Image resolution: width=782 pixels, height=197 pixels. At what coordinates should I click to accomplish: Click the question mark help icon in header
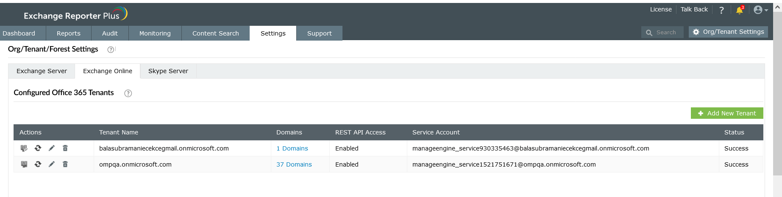point(721,10)
